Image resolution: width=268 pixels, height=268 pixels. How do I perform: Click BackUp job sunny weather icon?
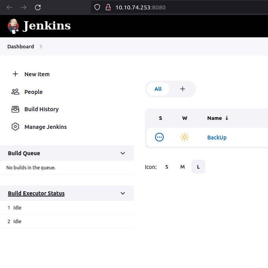tap(185, 137)
